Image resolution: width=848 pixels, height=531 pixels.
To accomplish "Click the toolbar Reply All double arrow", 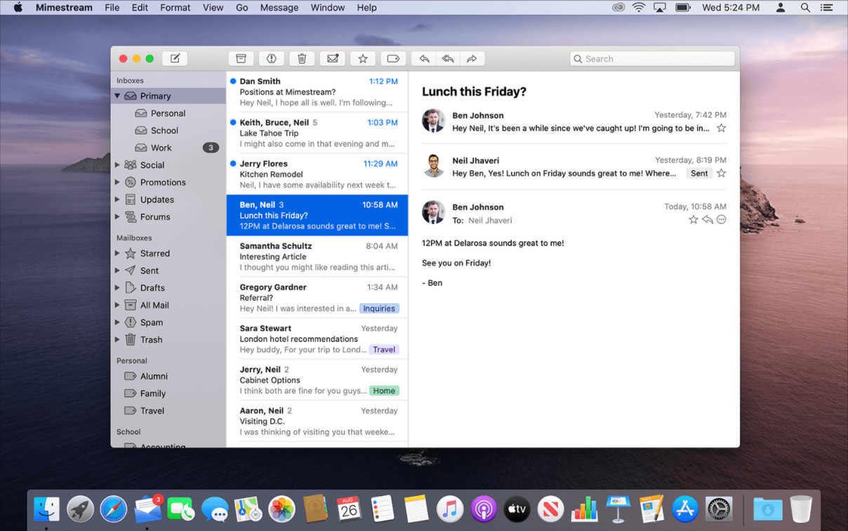I will click(x=448, y=59).
